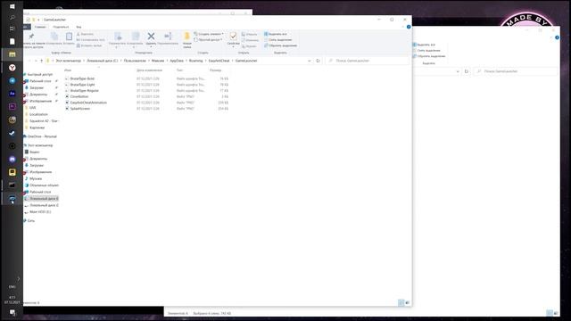Open the Файл tab
Screen dimensions: 571x321
(27, 27)
